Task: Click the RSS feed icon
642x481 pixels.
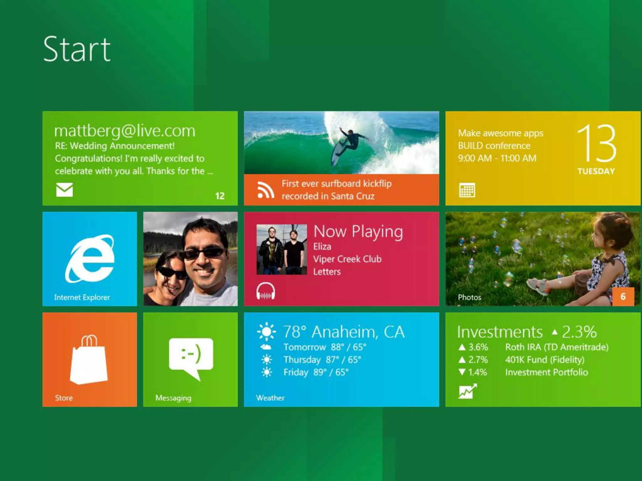Action: [x=265, y=190]
